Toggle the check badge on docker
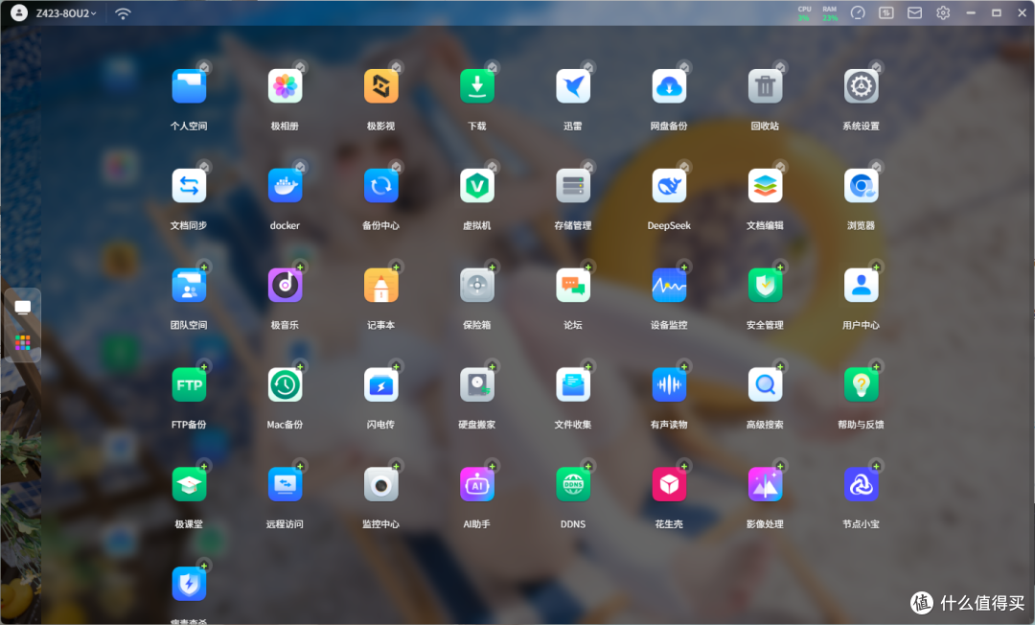This screenshot has width=1035, height=625. click(300, 166)
